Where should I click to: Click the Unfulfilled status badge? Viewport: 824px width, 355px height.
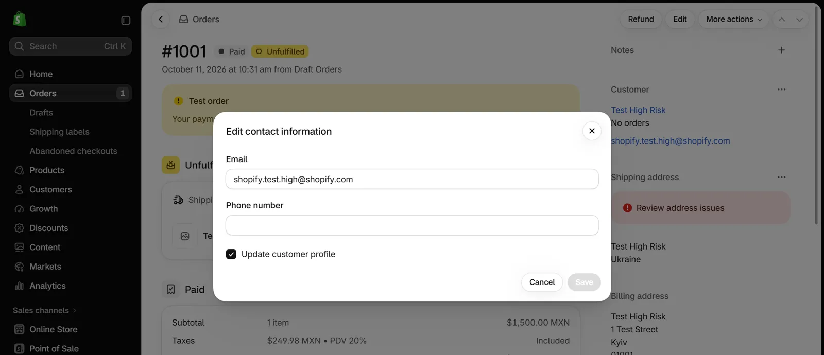click(x=280, y=51)
